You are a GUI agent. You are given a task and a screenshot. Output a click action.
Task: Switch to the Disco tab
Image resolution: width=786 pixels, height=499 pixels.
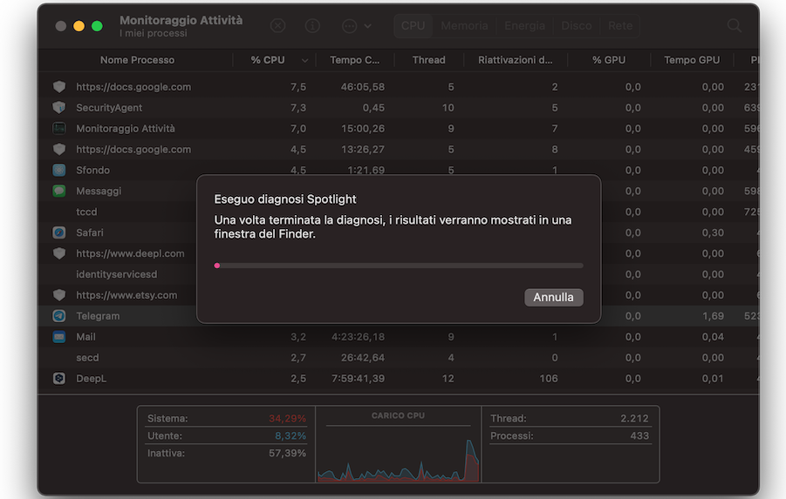click(577, 25)
